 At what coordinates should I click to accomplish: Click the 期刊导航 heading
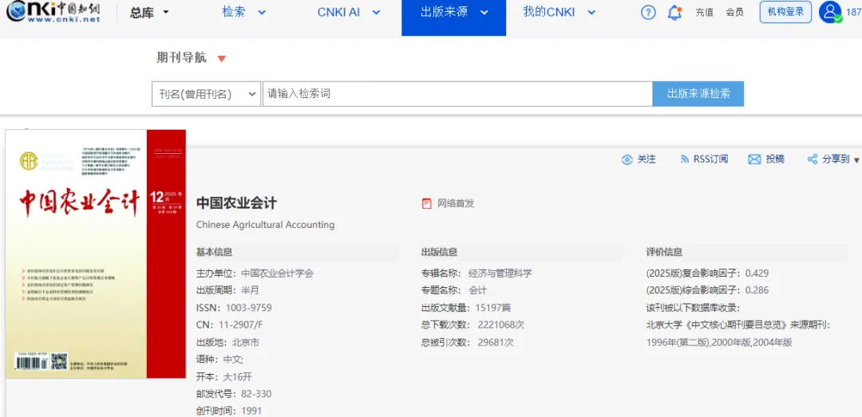181,58
